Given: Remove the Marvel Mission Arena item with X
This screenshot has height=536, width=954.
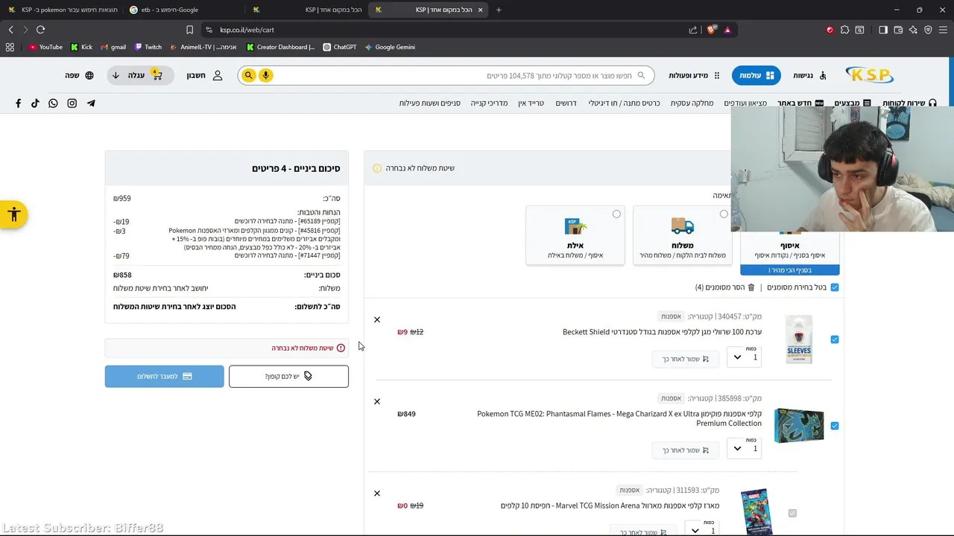Looking at the screenshot, I should coord(377,494).
